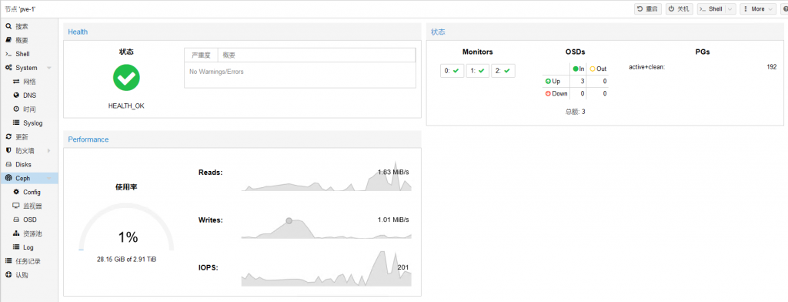
Task: Click the green HEALTH_OK status checkmark
Action: pyautogui.click(x=126, y=78)
